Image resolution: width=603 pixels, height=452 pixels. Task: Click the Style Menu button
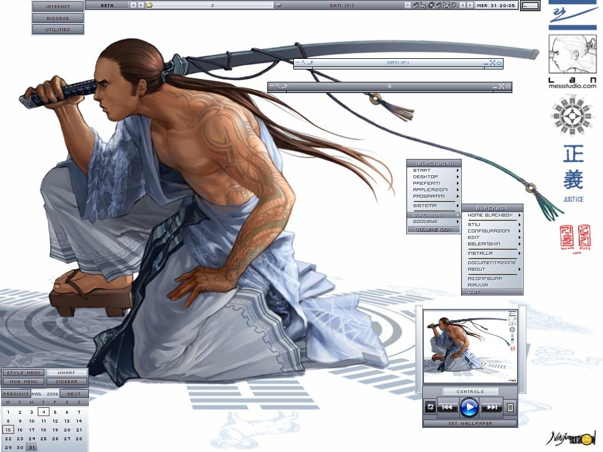click(x=24, y=373)
